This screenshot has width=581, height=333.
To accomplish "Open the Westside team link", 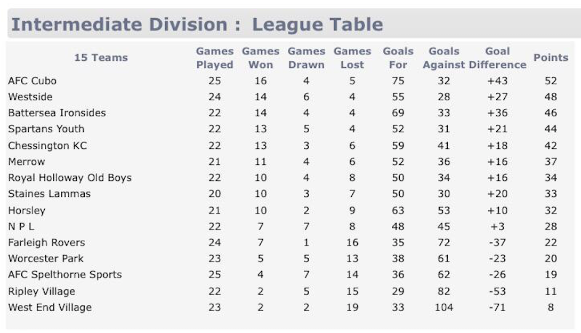I will coord(30,97).
